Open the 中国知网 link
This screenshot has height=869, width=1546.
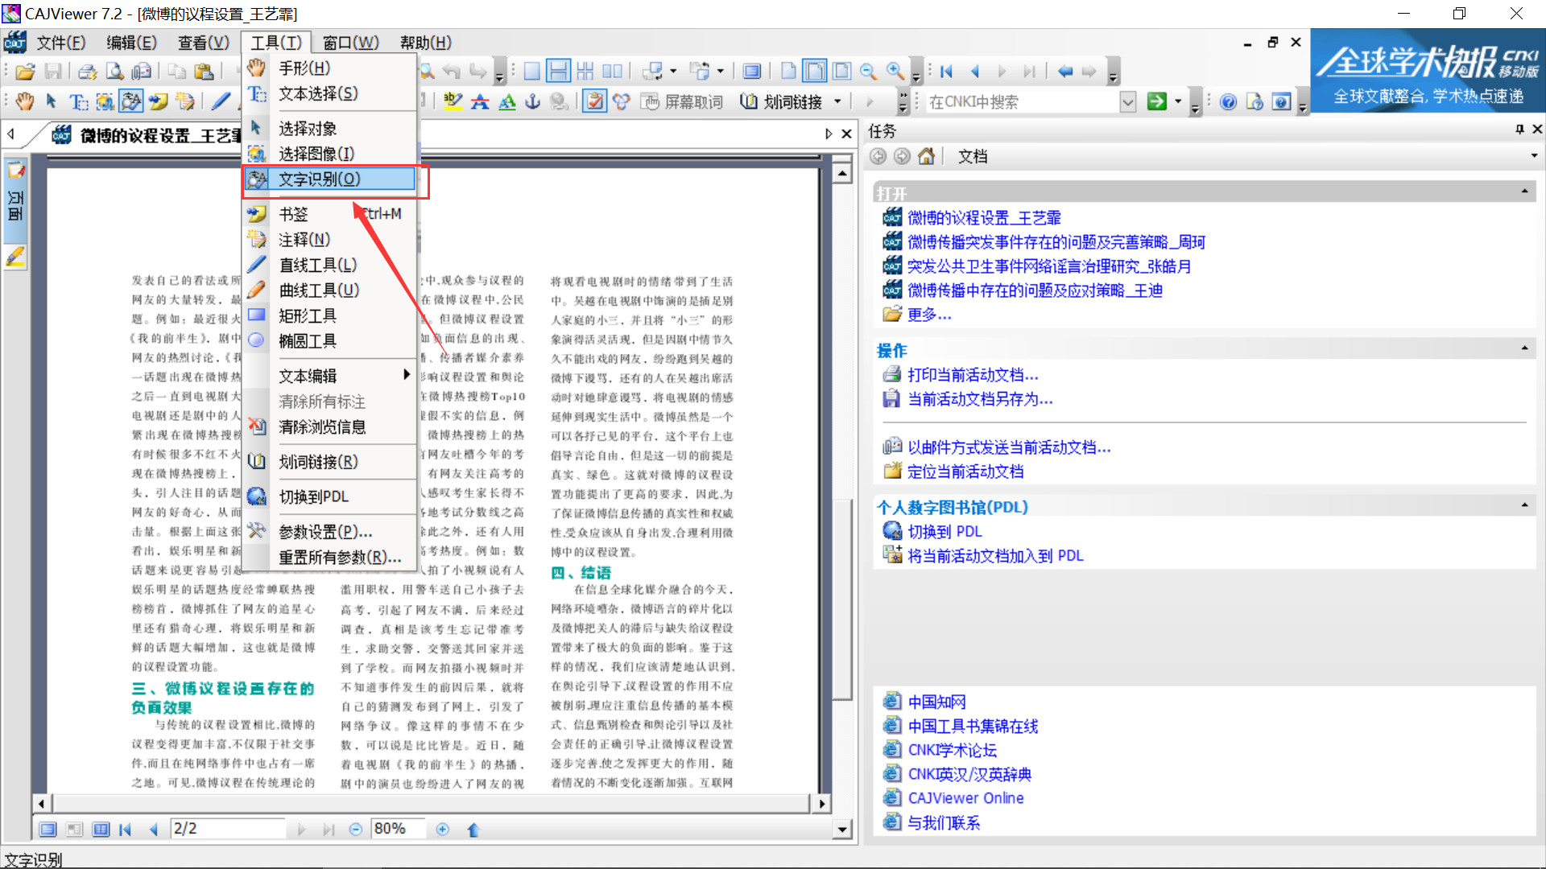tap(936, 701)
